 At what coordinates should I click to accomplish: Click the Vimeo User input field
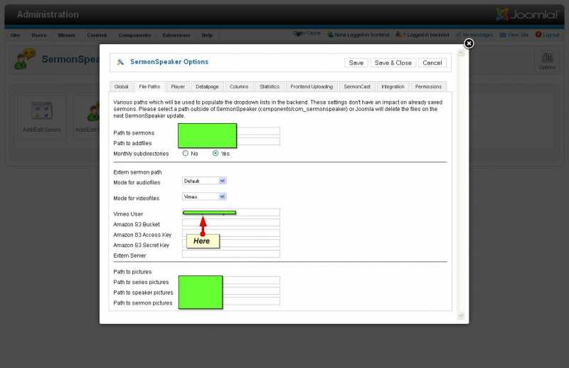pyautogui.click(x=230, y=212)
